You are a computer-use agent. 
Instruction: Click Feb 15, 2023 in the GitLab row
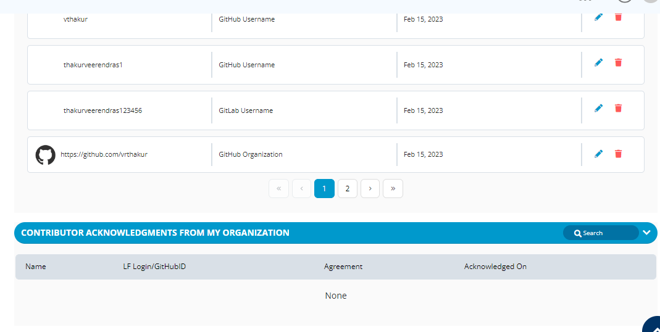[423, 110]
